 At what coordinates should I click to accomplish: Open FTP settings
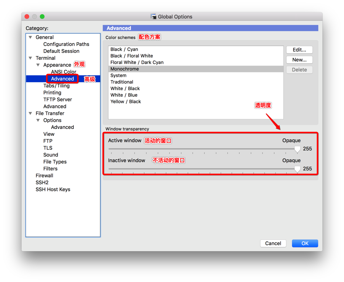tap(48, 141)
